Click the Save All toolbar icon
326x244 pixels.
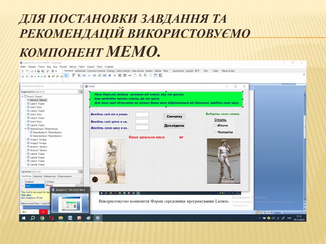click(43, 71)
